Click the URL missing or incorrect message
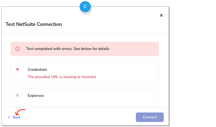This screenshot has width=216, height=127. tap(62, 77)
